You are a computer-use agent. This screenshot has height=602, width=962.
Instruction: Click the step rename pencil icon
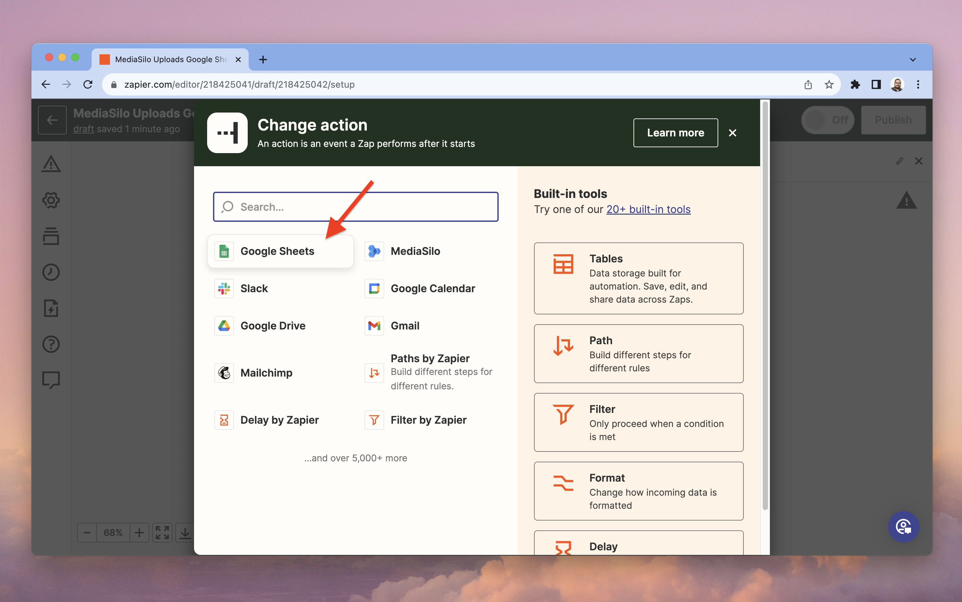click(900, 161)
